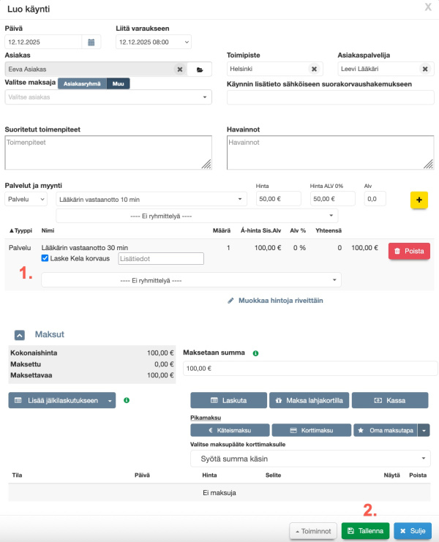Toggle the Laske Kela korvaus checkbox
This screenshot has height=542, width=439.
(45, 258)
